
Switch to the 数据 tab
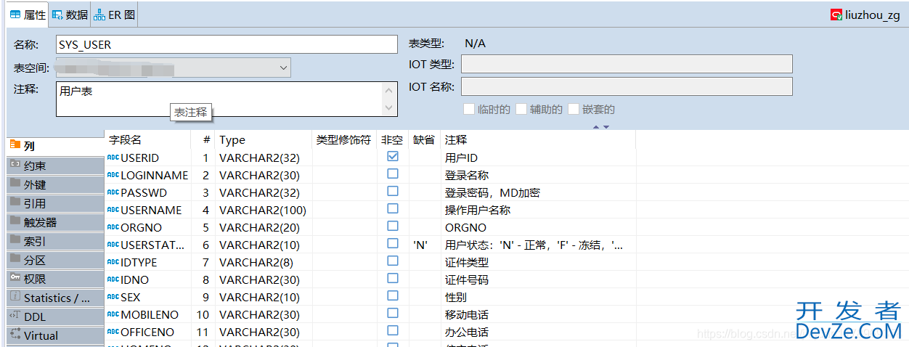[70, 15]
